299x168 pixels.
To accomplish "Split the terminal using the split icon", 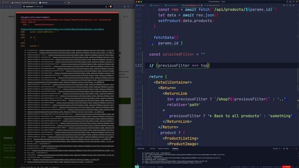I will coord(284,148).
